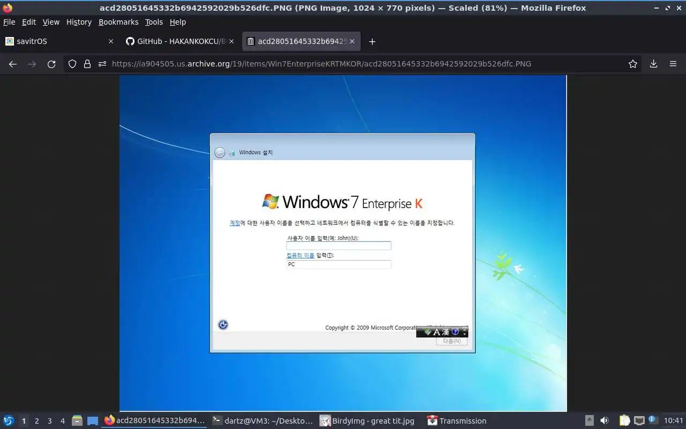Reload the current page
This screenshot has width=686, height=429.
pyautogui.click(x=51, y=64)
